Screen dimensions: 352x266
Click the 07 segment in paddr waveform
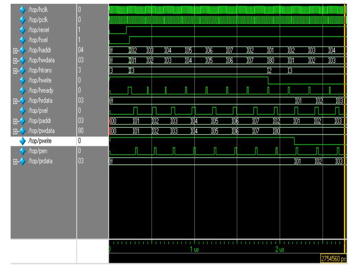tap(263, 121)
